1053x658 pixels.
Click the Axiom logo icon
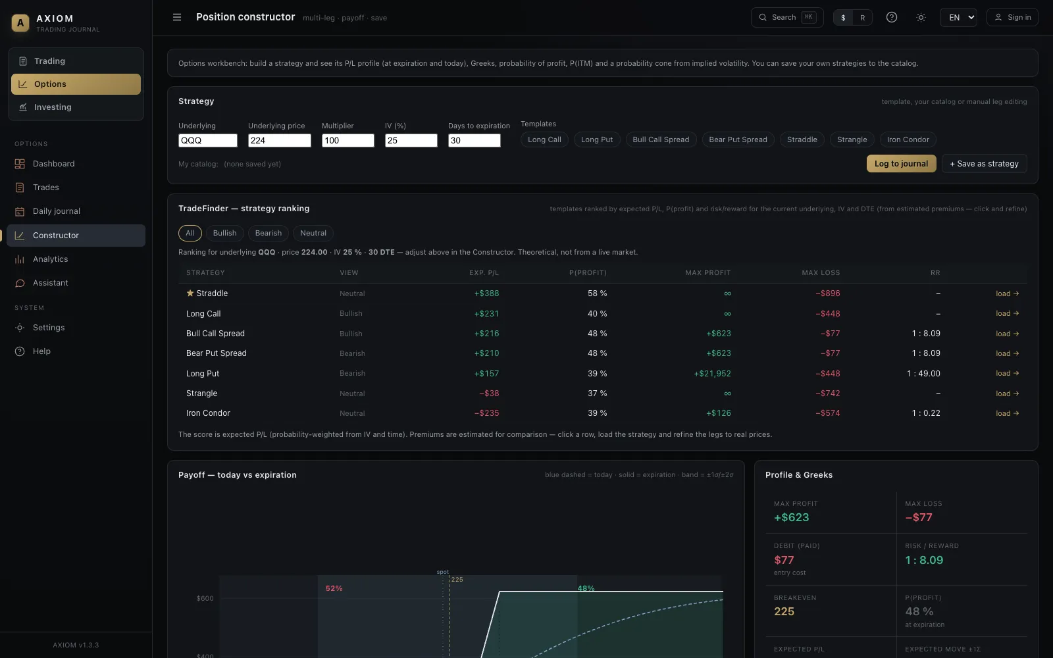tap(20, 23)
